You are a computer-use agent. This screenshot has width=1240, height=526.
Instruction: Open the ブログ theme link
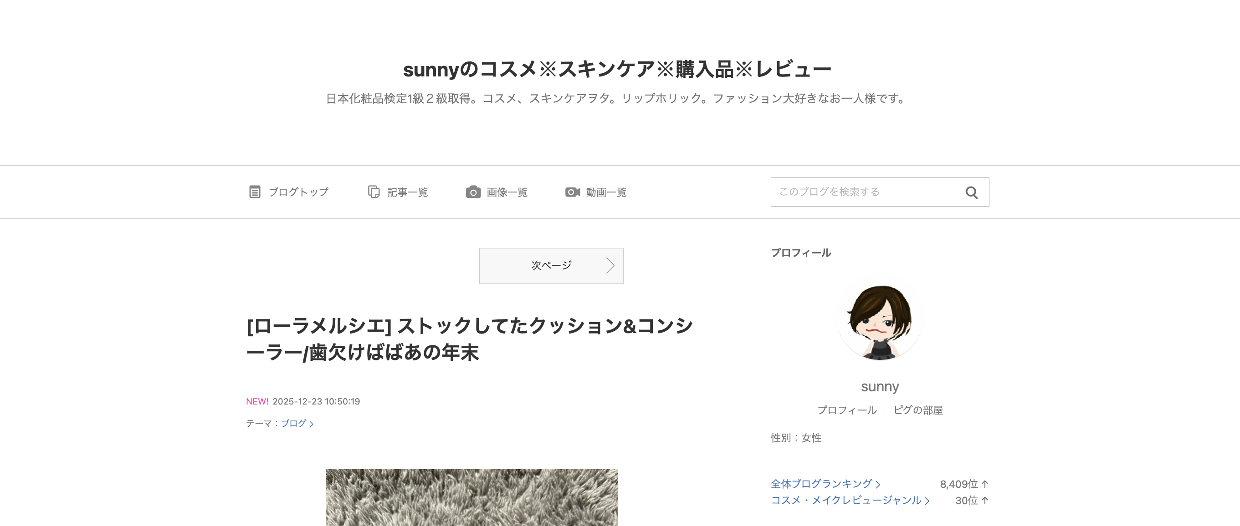[x=294, y=423]
